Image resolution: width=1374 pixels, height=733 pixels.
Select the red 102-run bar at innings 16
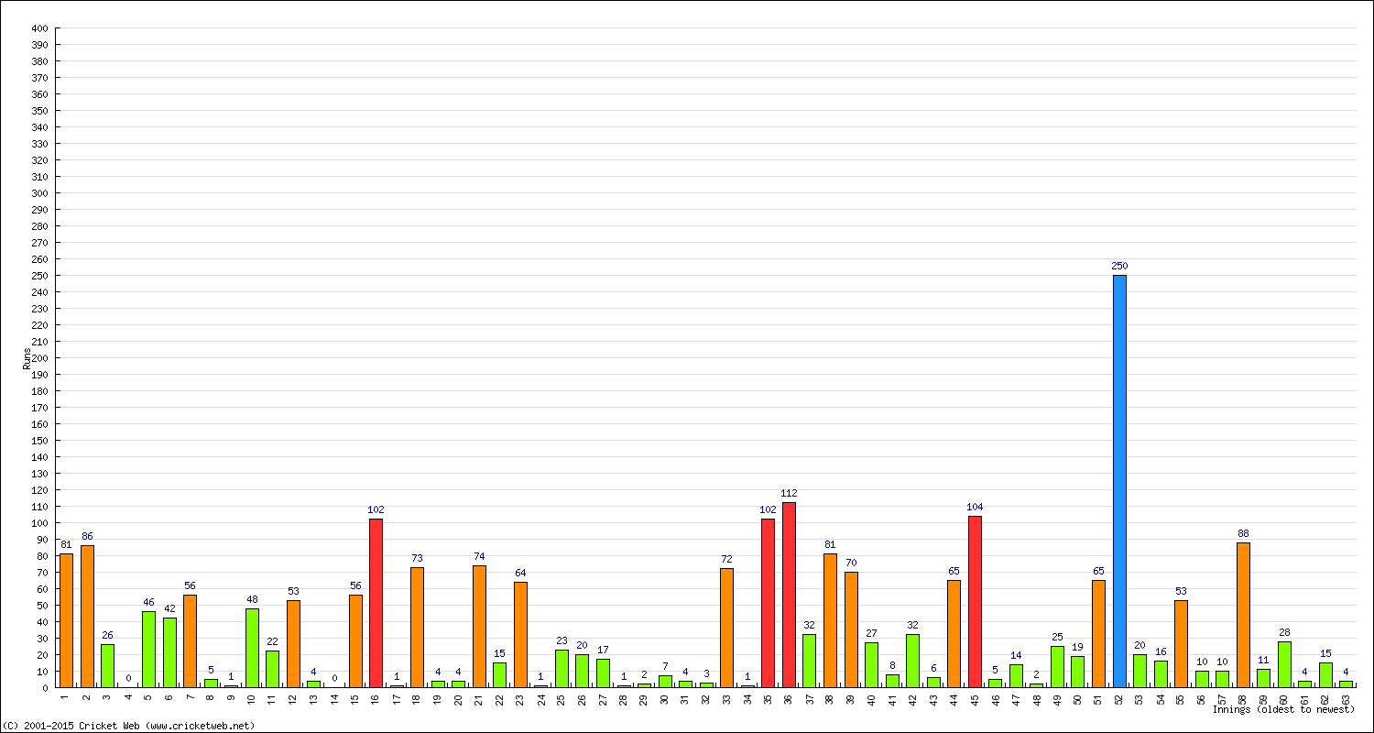(376, 603)
